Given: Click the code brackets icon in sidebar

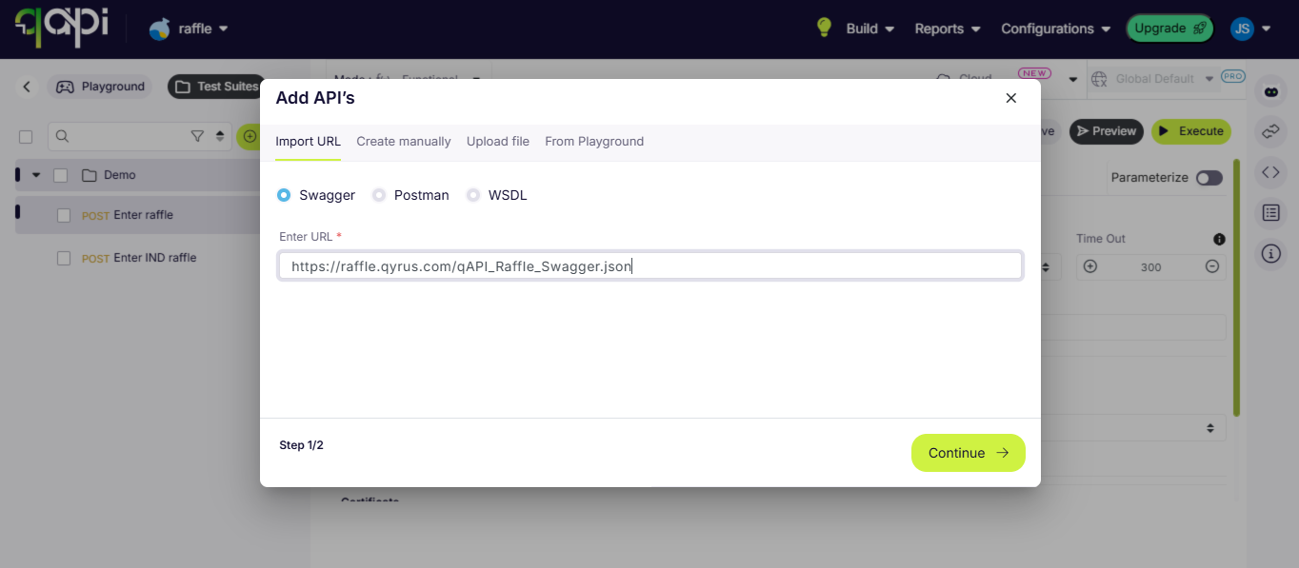Looking at the screenshot, I should (1270, 172).
